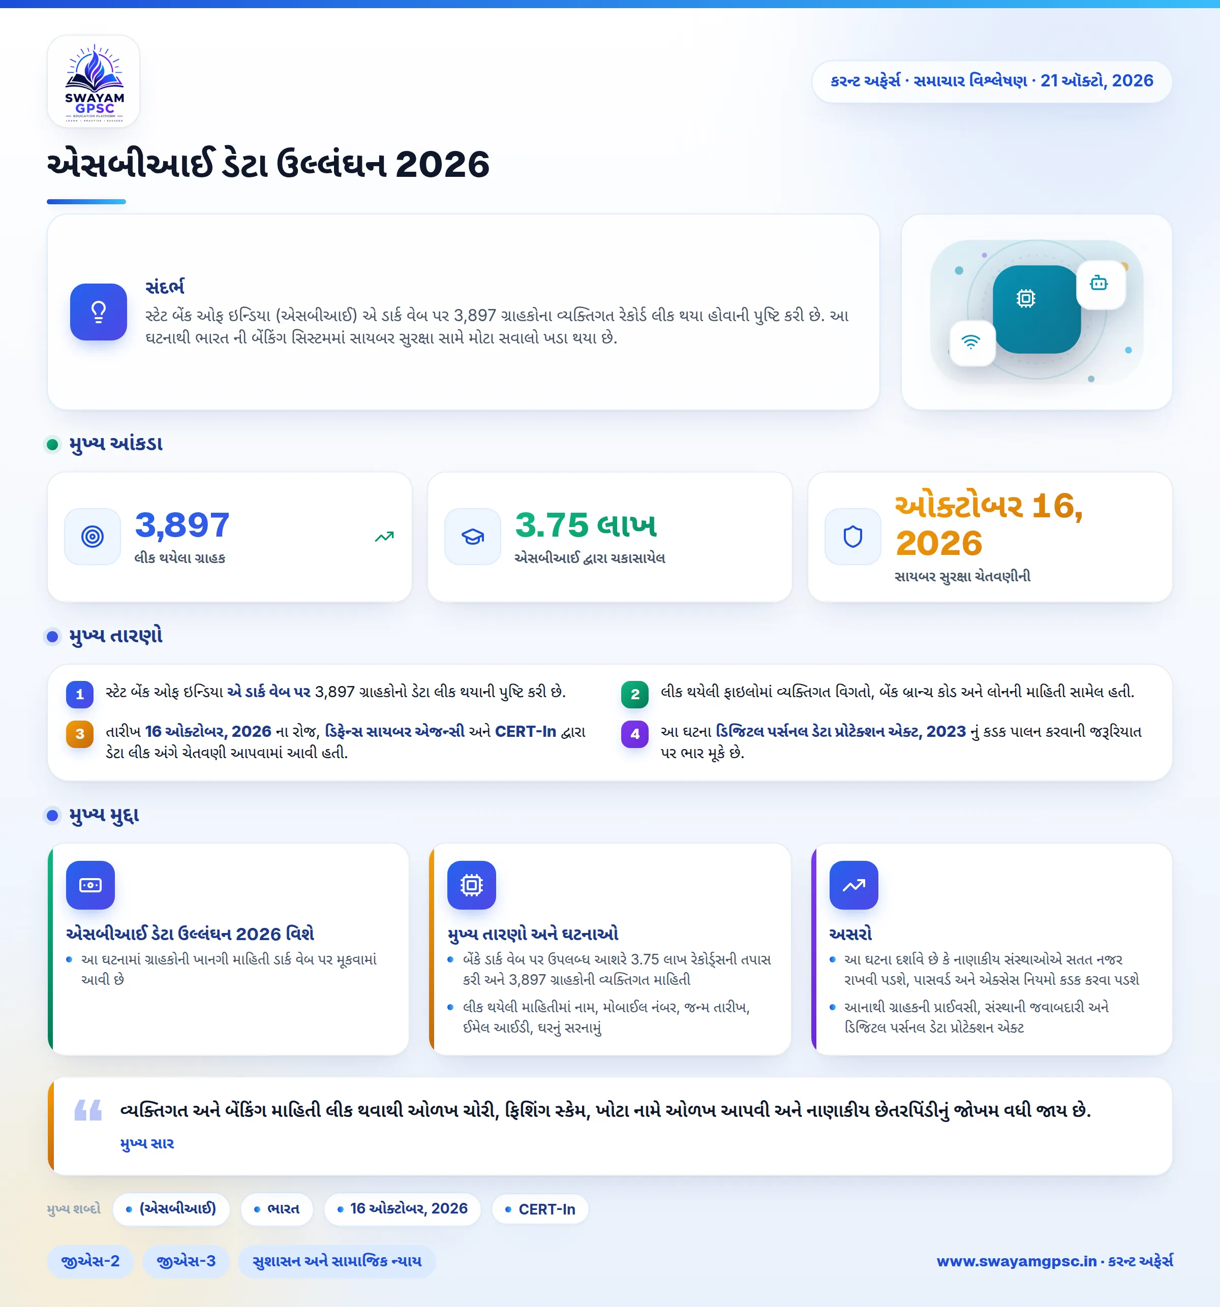Click the lightbulb icon beside સંદર્ભ
This screenshot has width=1220, height=1307.
pos(99,312)
